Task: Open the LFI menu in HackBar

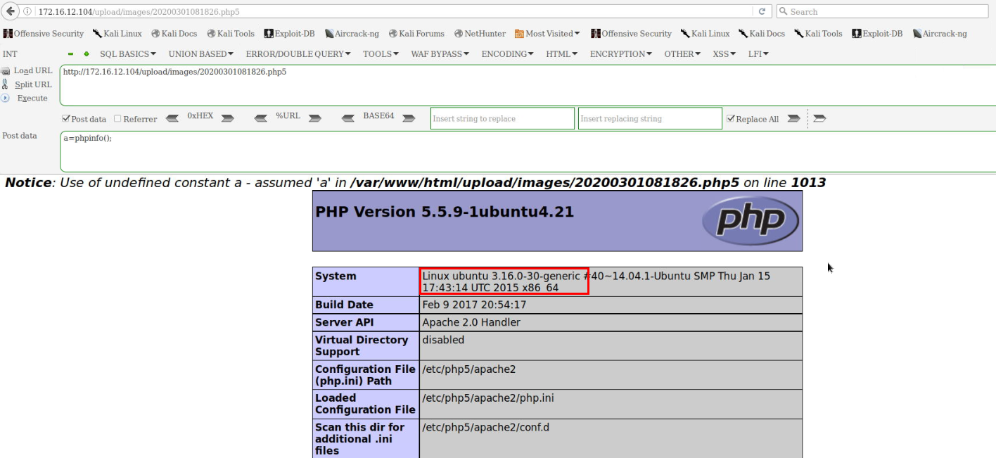Action: pyautogui.click(x=758, y=53)
